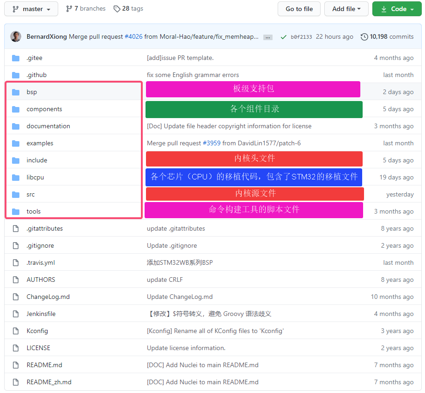Open the README_zh.md file
425x393 pixels.
[x=49, y=382]
